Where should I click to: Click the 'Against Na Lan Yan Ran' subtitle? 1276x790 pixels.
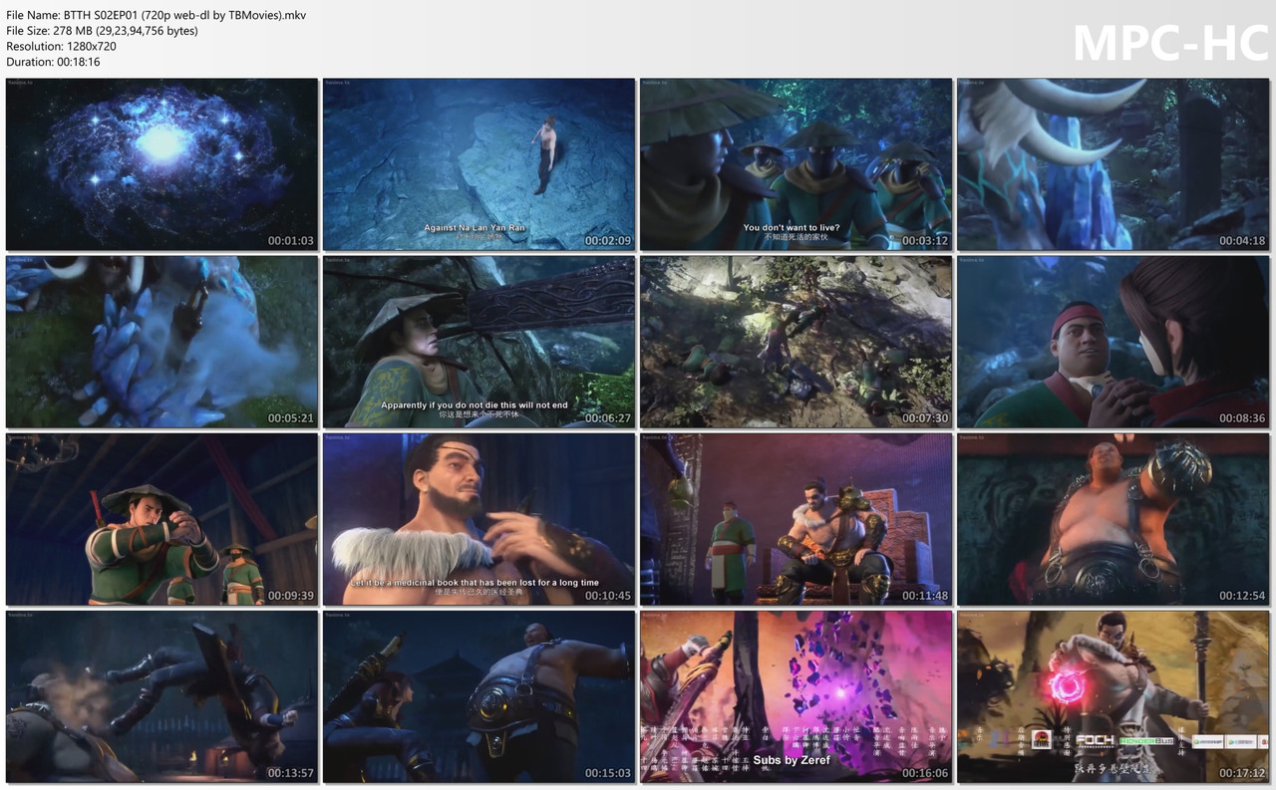pos(475,228)
